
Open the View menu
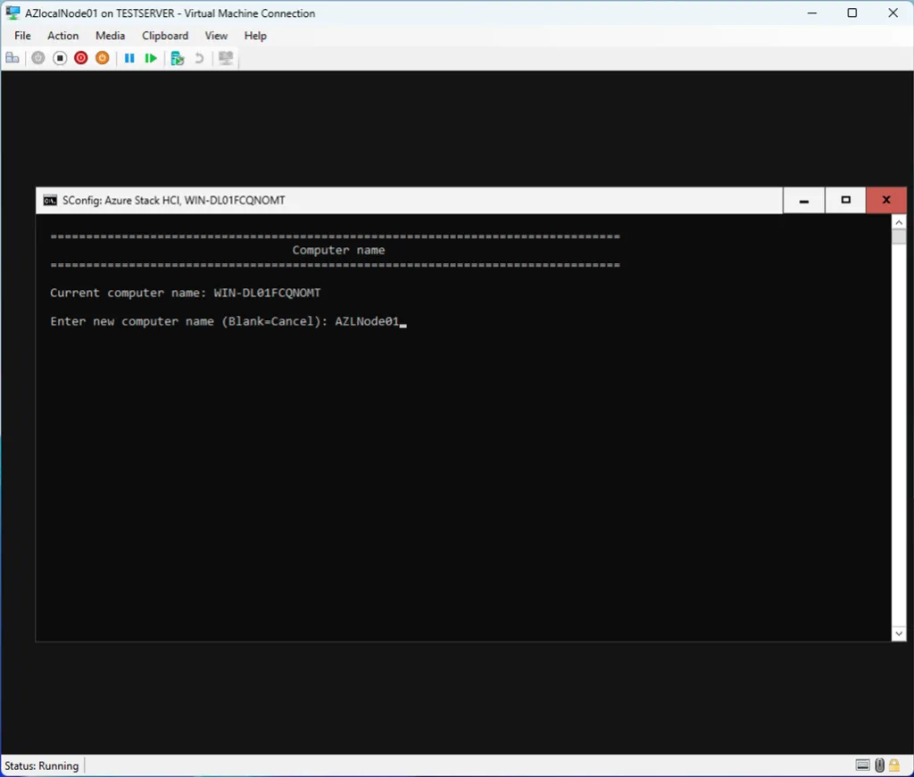[216, 36]
